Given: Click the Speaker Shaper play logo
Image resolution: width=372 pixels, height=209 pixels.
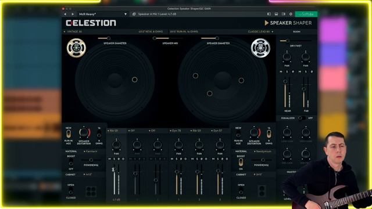Looking at the screenshot, I should click(x=288, y=23).
